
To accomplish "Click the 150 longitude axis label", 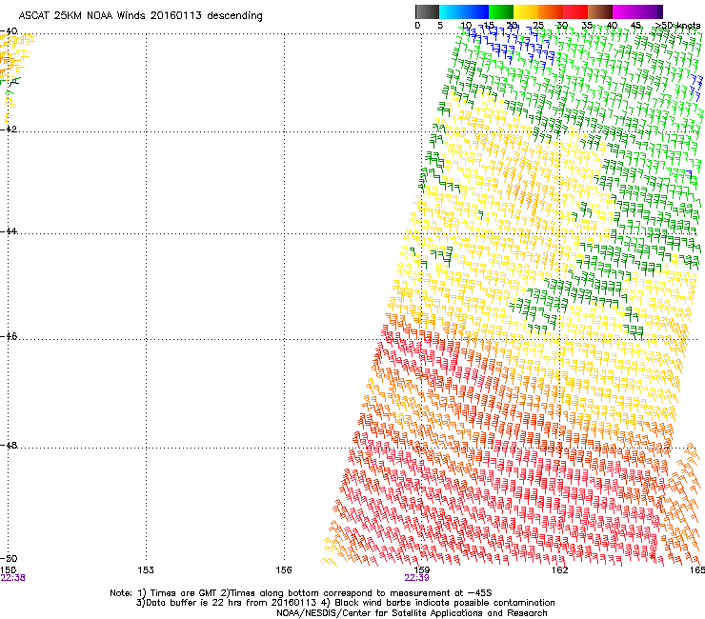I will pyautogui.click(x=8, y=570).
